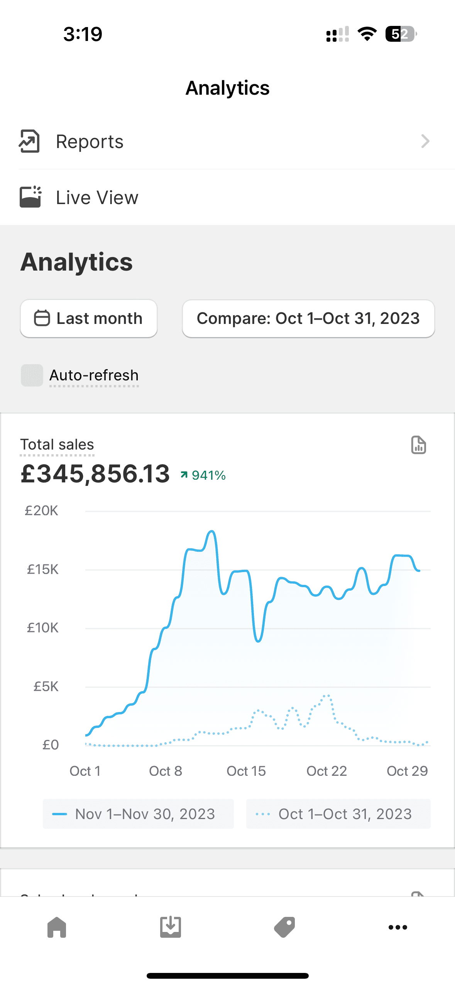Go to the Home tab icon
The width and height of the screenshot is (455, 988).
pos(57,927)
